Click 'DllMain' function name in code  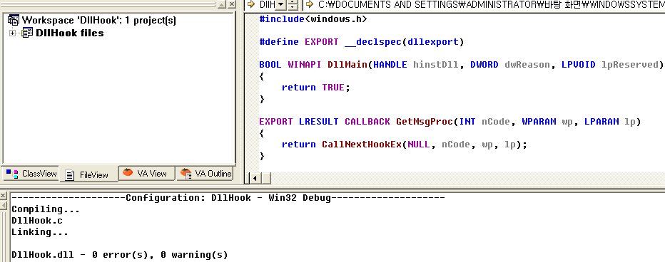tap(347, 65)
